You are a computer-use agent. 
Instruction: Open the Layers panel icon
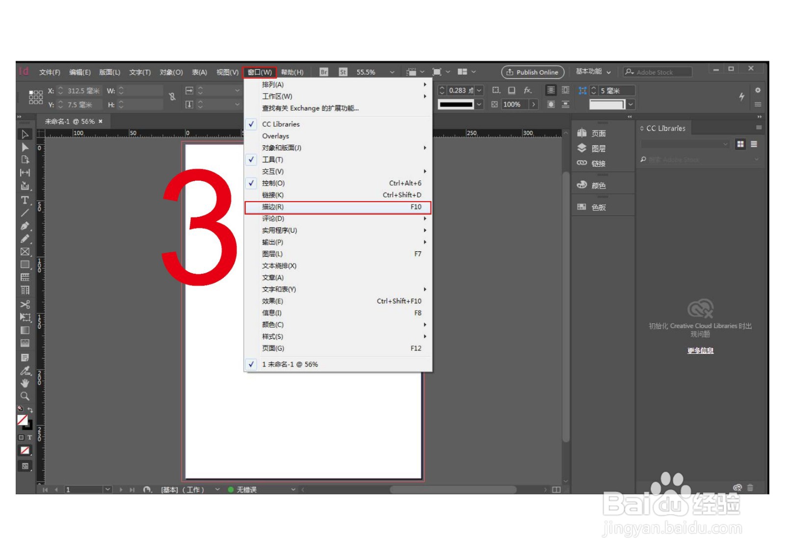click(582, 148)
